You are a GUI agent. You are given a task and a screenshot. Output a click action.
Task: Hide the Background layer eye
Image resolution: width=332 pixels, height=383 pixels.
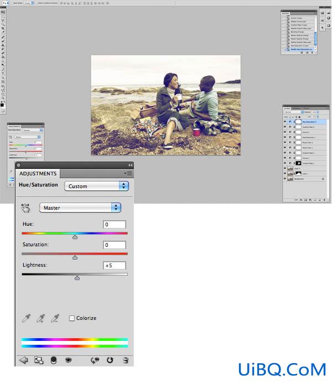[285, 179]
